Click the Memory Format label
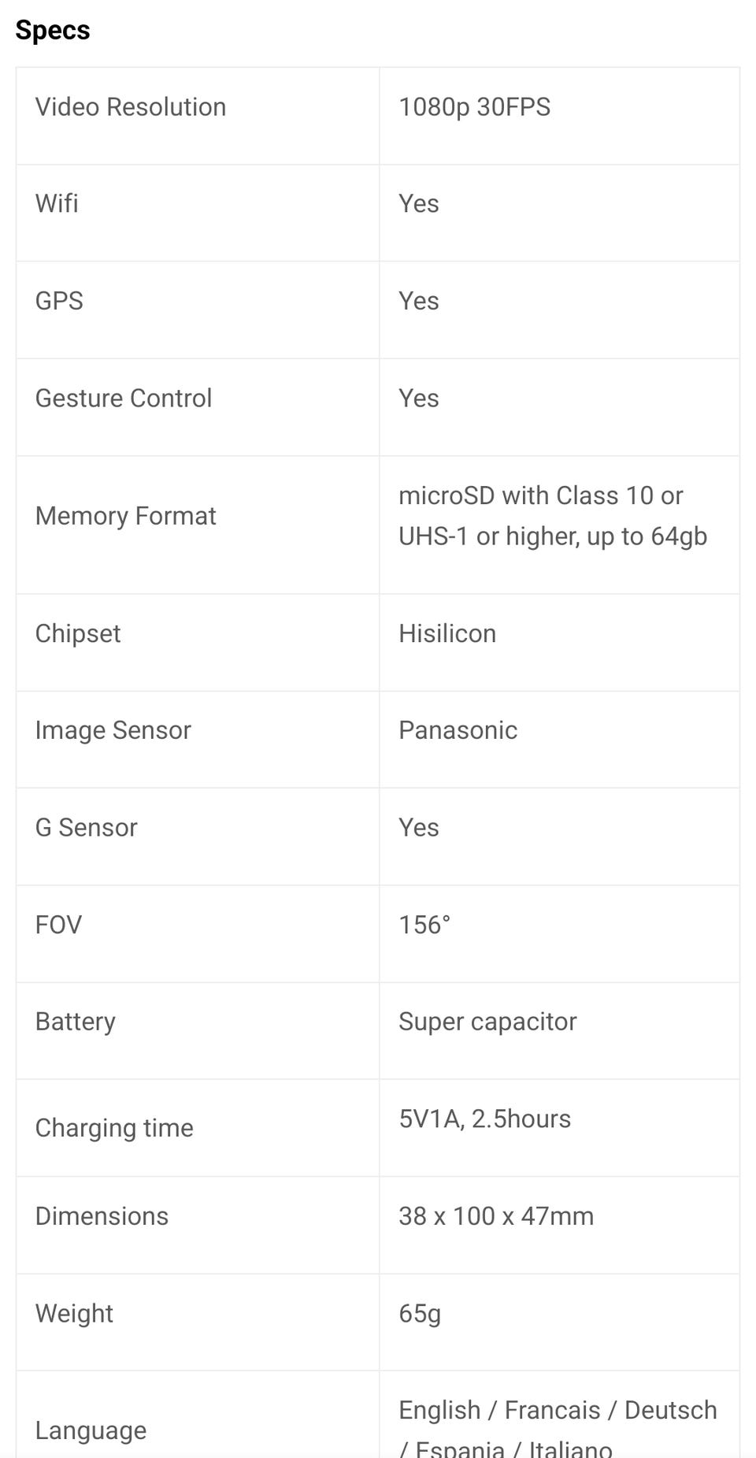The image size is (756, 1458). [x=125, y=516]
